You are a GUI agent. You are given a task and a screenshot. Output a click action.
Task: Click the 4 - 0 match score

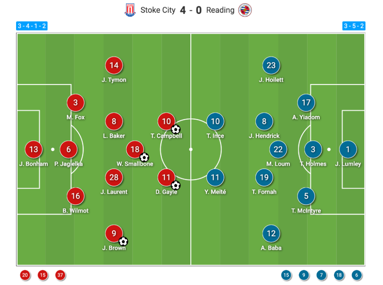tap(191, 10)
